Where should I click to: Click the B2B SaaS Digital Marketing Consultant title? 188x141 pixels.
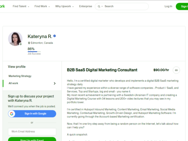coord(102,70)
